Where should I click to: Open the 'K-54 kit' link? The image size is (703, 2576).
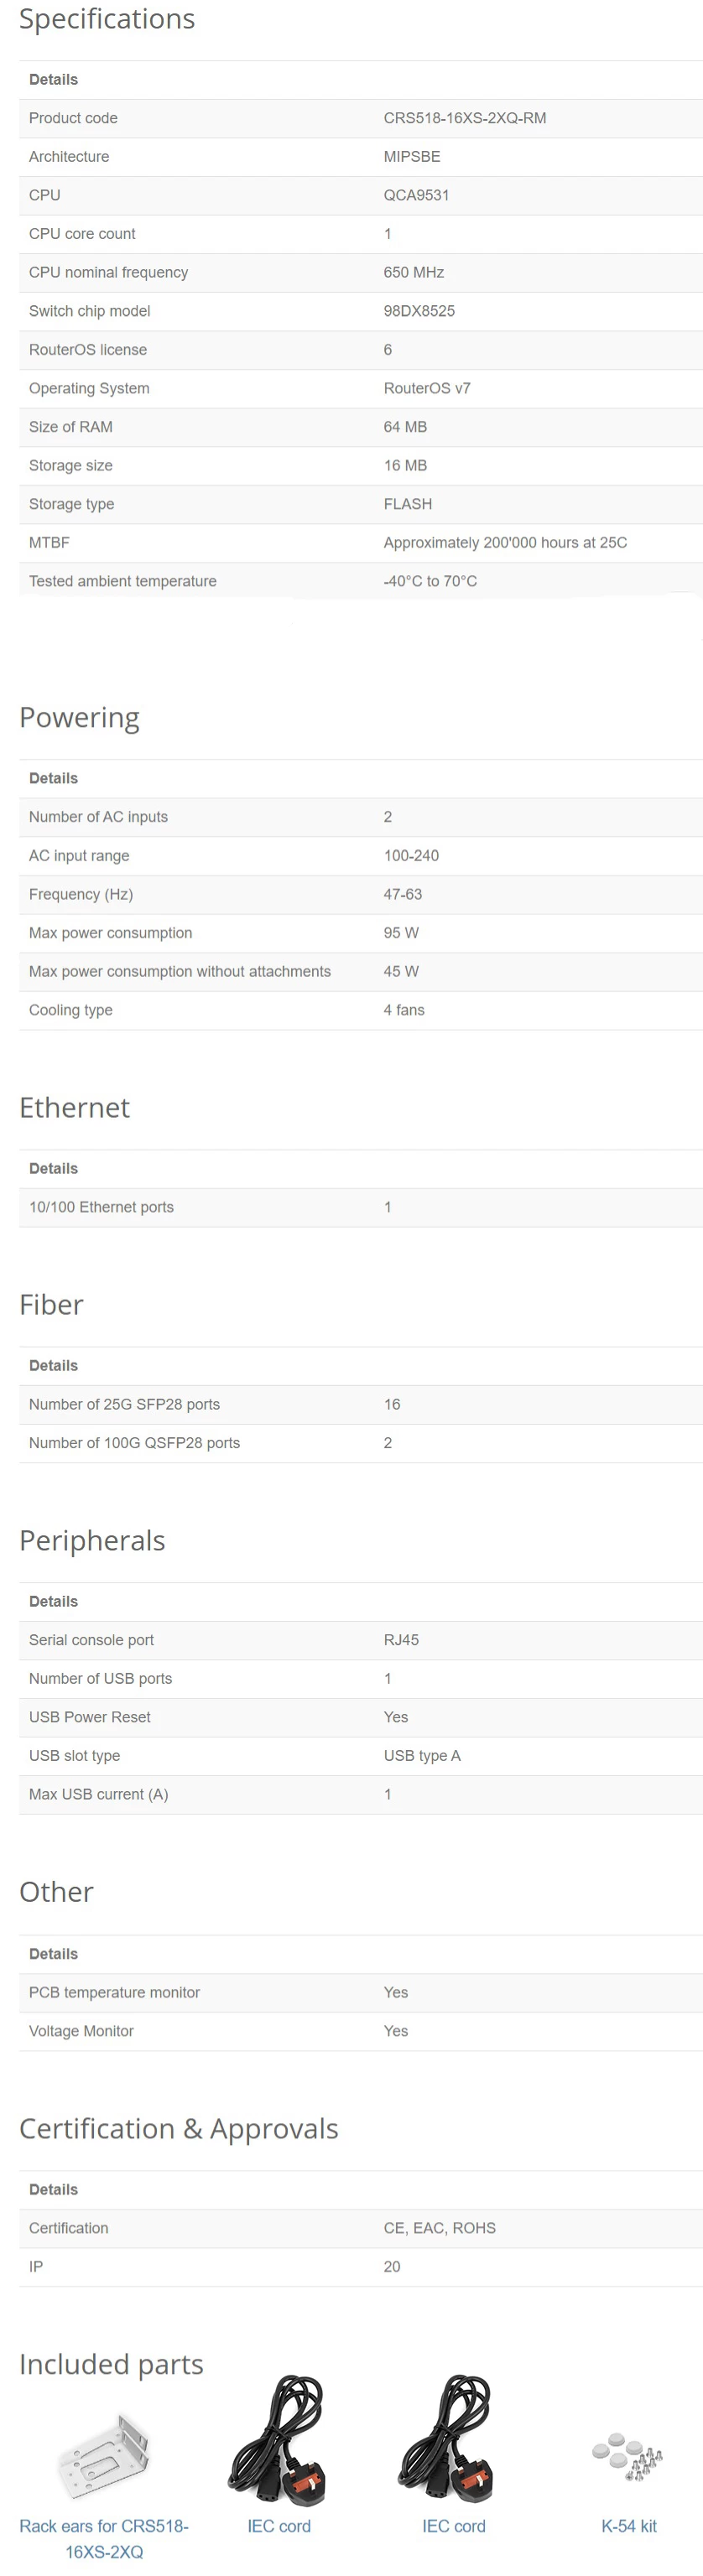(x=629, y=2526)
